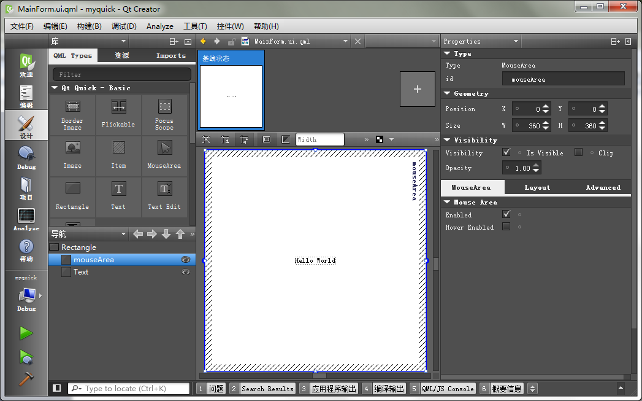This screenshot has height=401, width=642.
Task: Open the QML/JS Console output pane
Action: (443, 389)
